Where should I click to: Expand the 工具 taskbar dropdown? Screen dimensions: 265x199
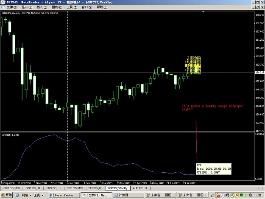pyautogui.click(x=39, y=195)
